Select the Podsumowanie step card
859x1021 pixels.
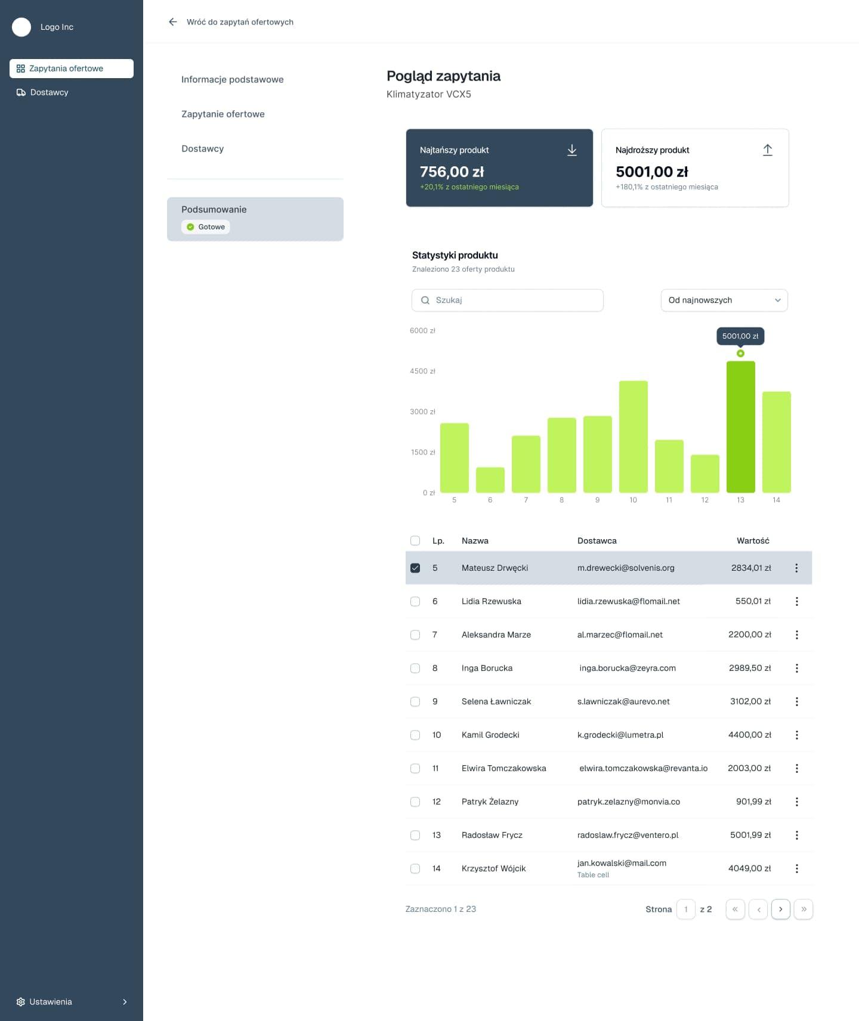pyautogui.click(x=255, y=219)
